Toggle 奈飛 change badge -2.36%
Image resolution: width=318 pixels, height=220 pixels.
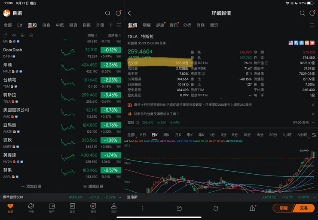[x=111, y=65]
